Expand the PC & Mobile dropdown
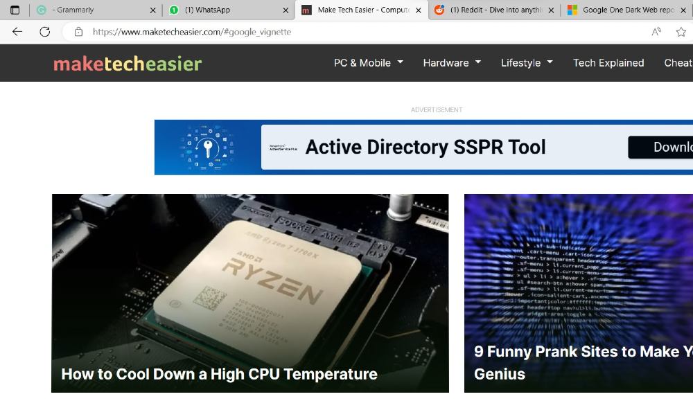Screen dimensions: 693x401 click(368, 63)
